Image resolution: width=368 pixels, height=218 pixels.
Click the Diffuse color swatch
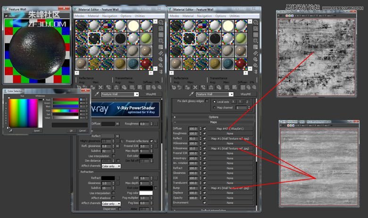[108, 124]
